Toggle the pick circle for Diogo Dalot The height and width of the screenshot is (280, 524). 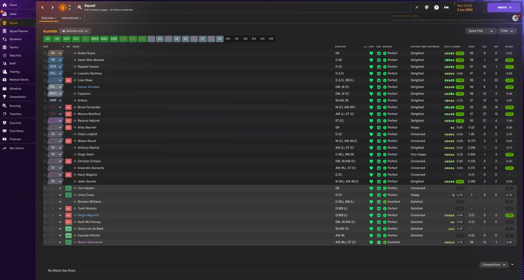[45, 155]
